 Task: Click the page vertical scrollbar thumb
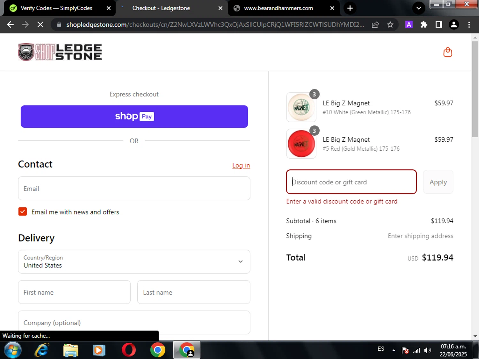click(475, 89)
